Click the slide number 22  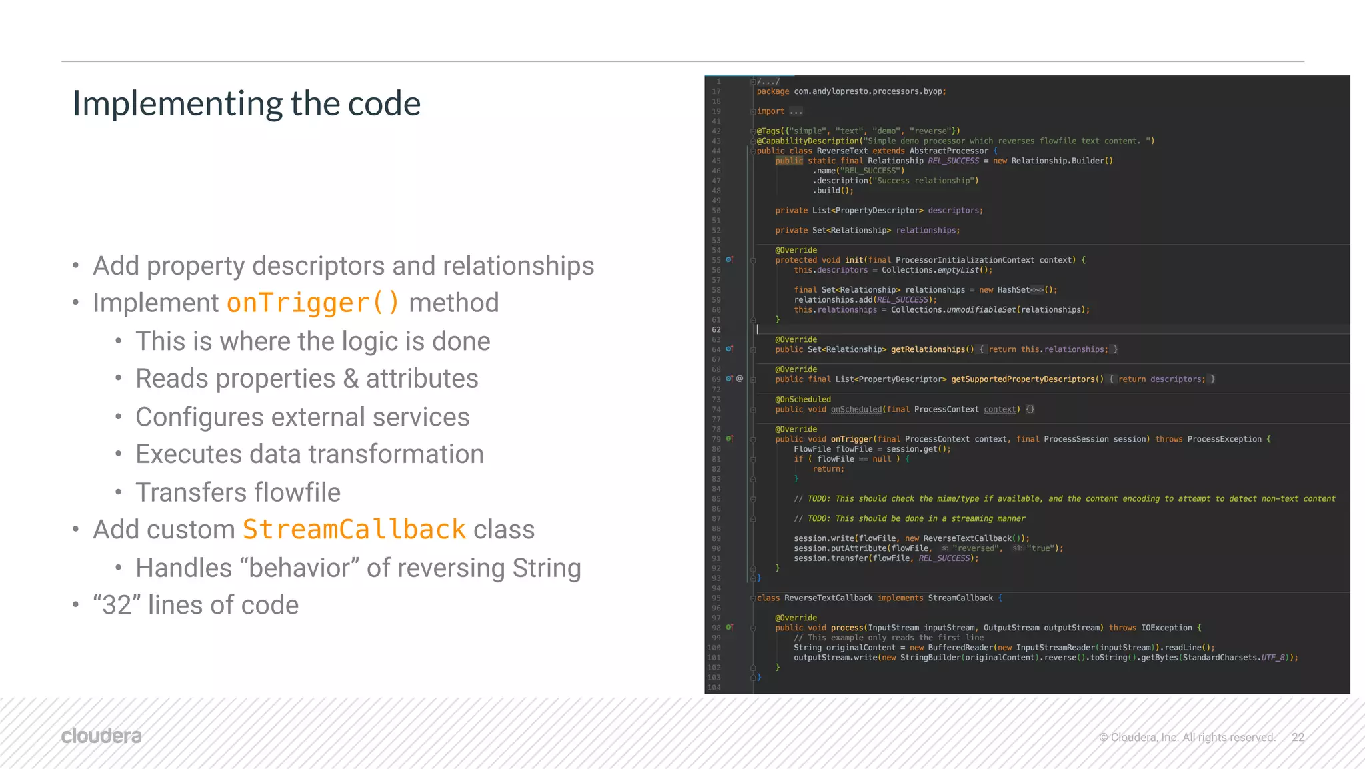coord(1298,737)
